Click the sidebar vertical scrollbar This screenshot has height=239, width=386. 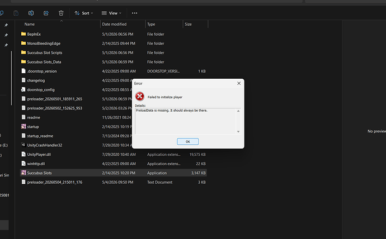11,78
